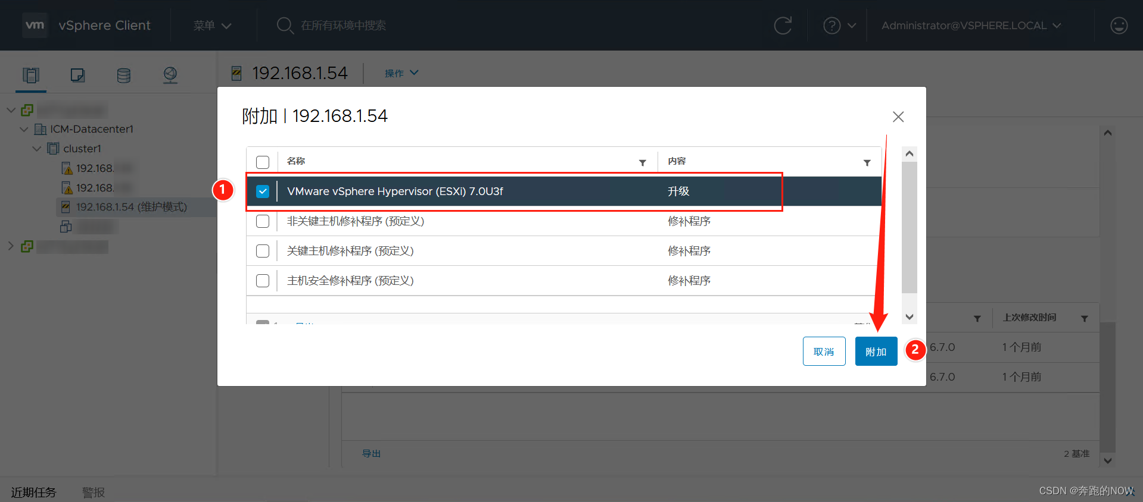Collapse the top vCenter tree node
Screen dimensions: 1143x502
click(x=11, y=110)
